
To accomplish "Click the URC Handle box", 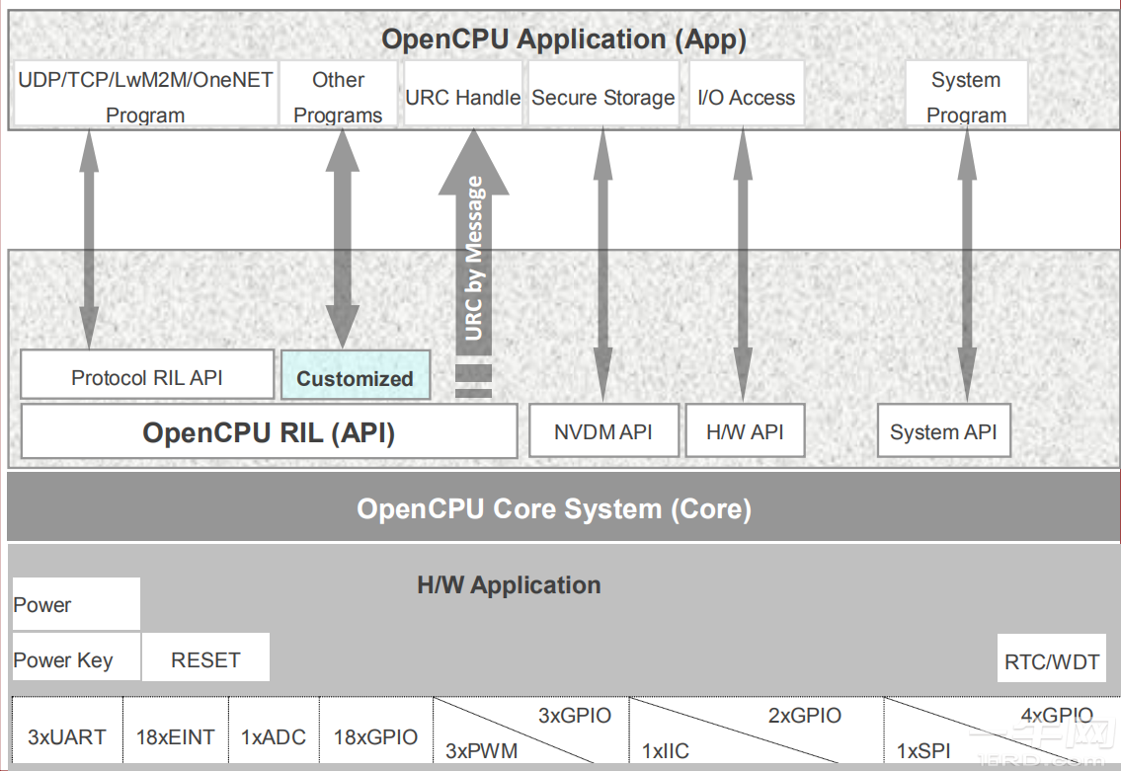I will click(462, 97).
